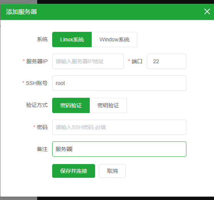The image size is (214, 200).
Task: Click the 备注 field containing 服务器
Action: point(119,149)
